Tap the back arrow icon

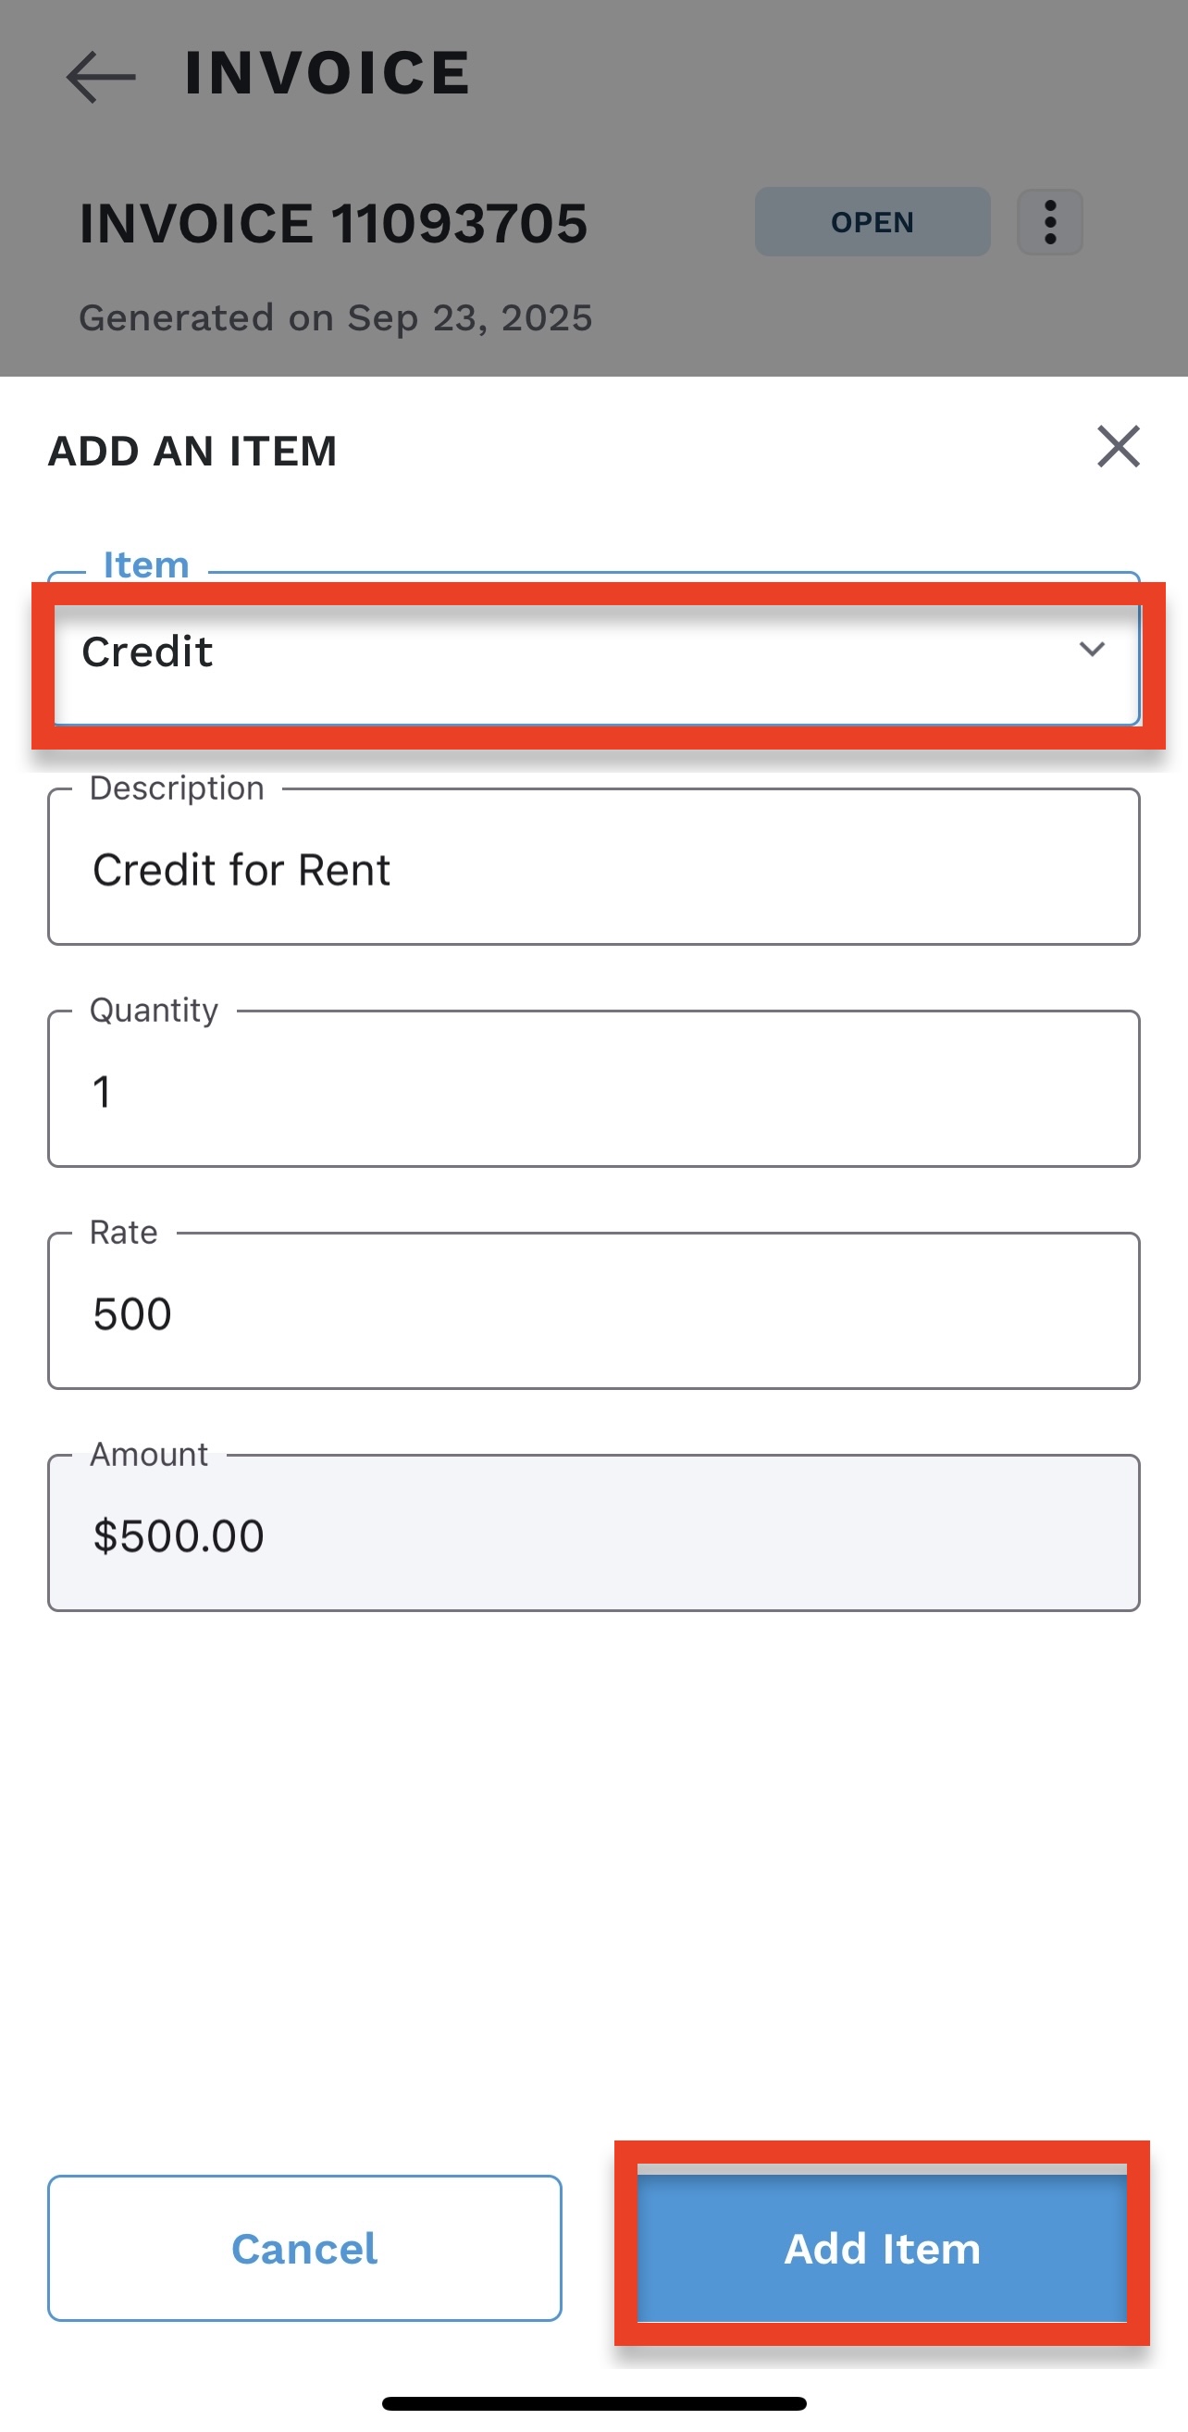click(x=100, y=76)
